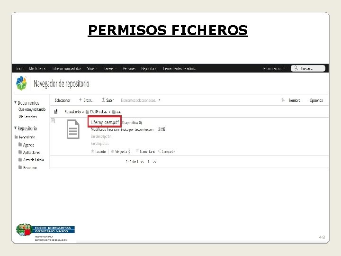Viewport: 341px width, 256px height.
Task: Click the Crear button
Action: (x=86, y=100)
